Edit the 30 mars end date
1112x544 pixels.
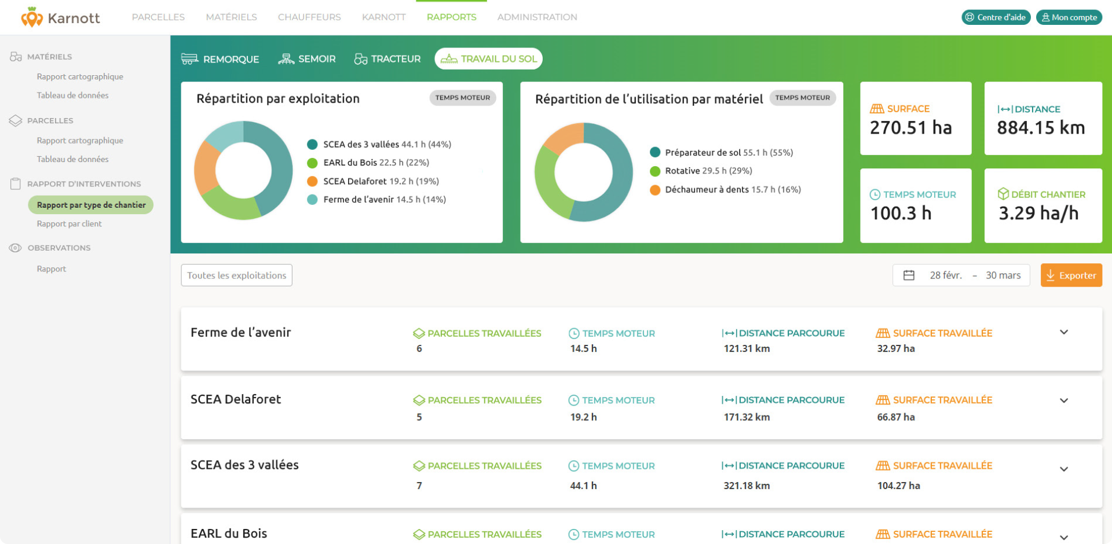[1003, 275]
